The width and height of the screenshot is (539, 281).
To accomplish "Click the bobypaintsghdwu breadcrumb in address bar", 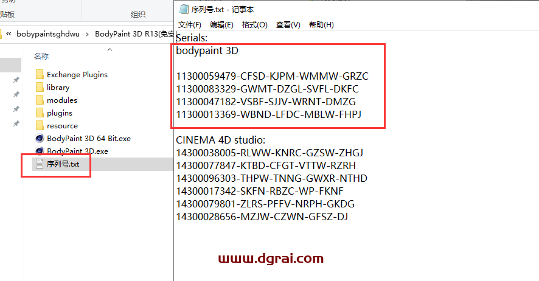I will 48,34.
